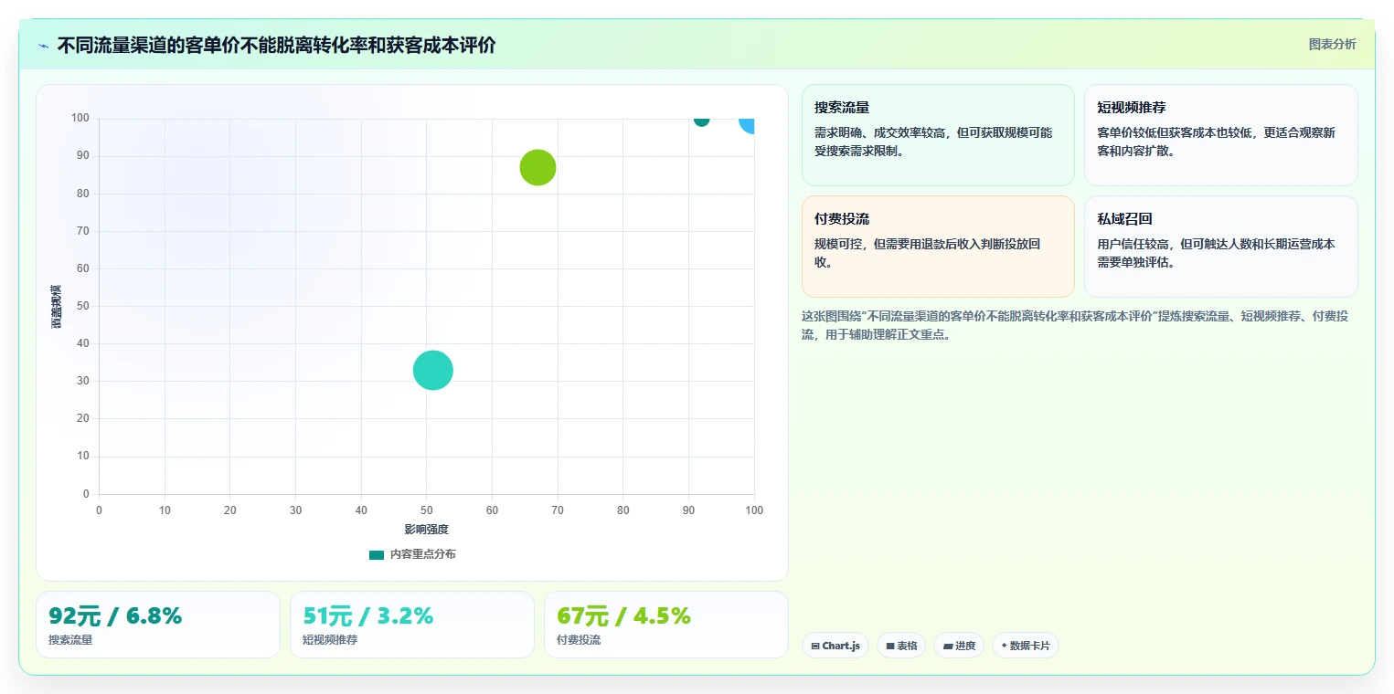The height and width of the screenshot is (694, 1394).
Task: Click 搜索流量 label under 92元 stat
Action: (x=70, y=640)
